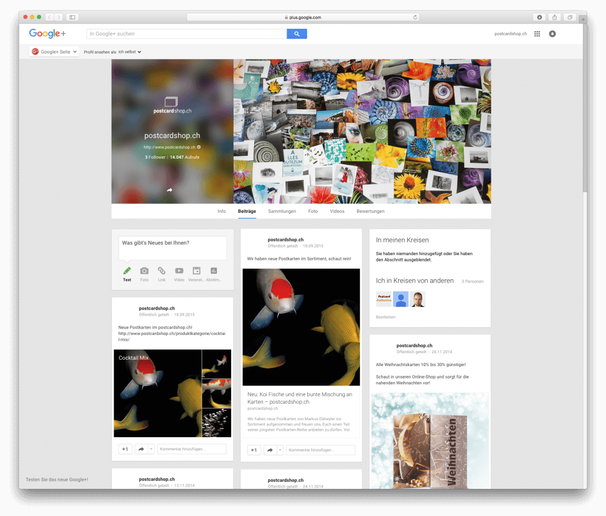The height and width of the screenshot is (516, 606).
Task: Open the Videos tab
Action: [x=337, y=211]
